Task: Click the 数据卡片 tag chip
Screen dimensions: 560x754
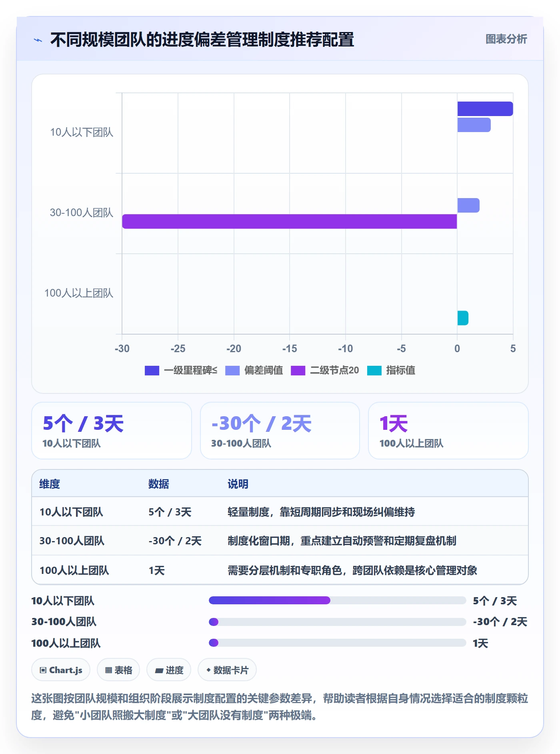Action: [227, 670]
